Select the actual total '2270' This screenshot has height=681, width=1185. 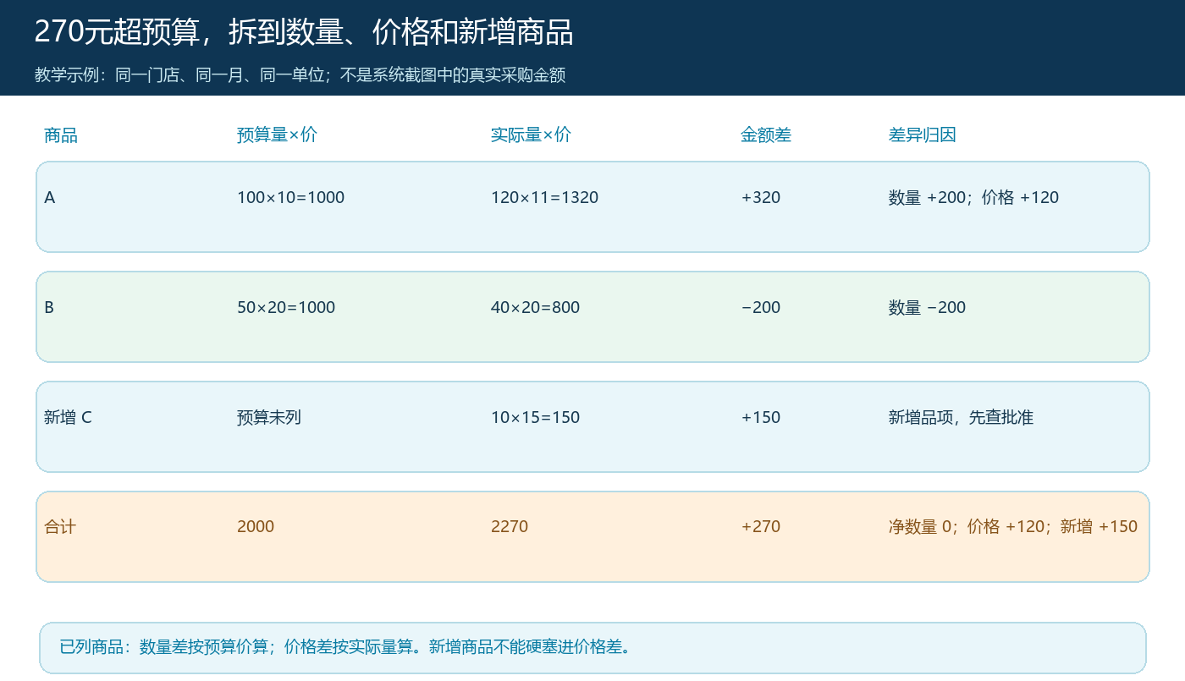click(510, 526)
